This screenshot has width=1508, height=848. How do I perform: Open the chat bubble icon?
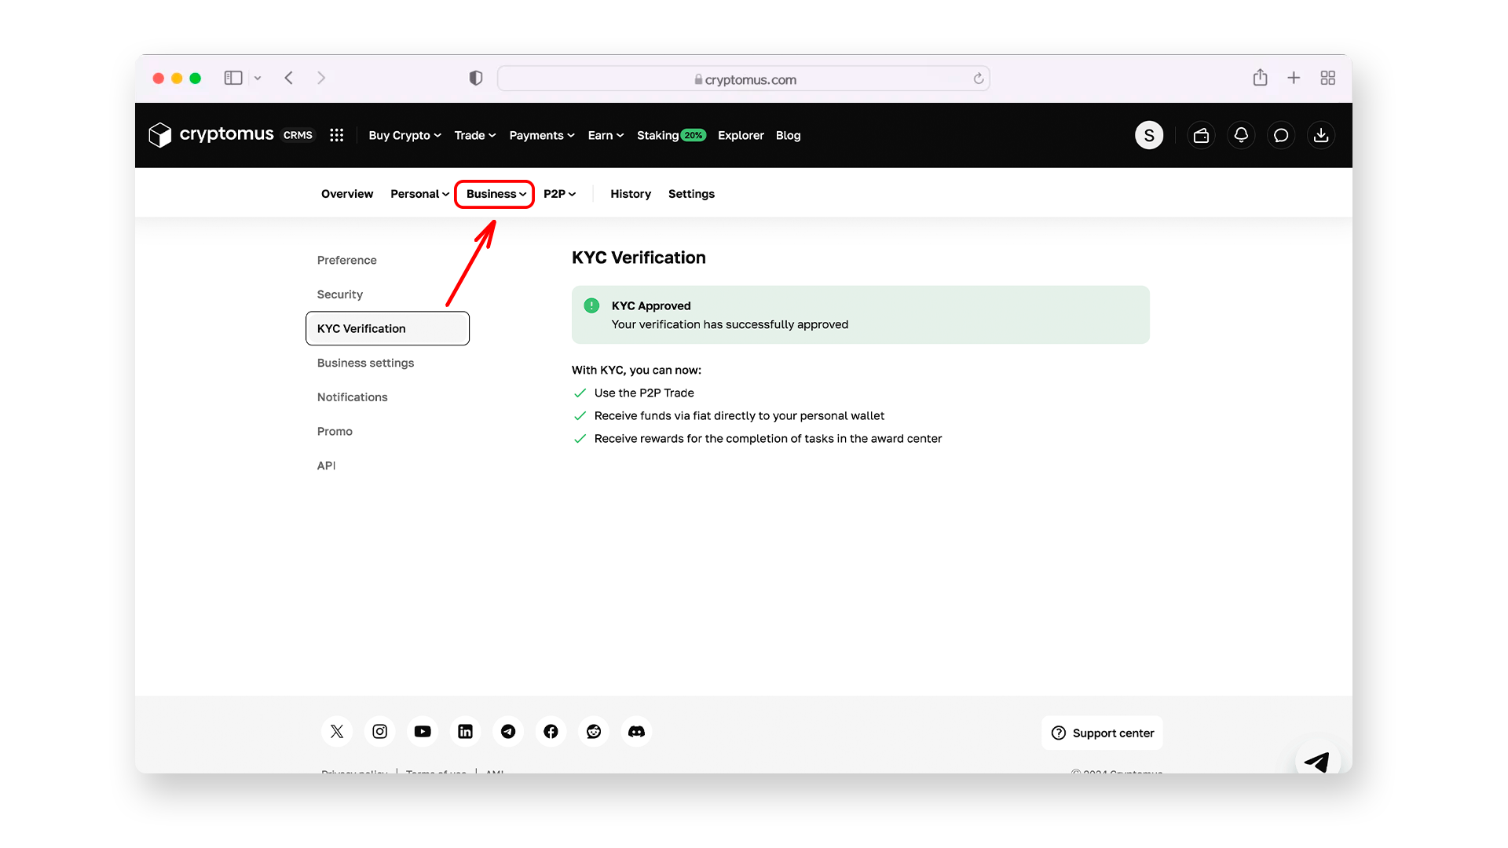[x=1281, y=136]
